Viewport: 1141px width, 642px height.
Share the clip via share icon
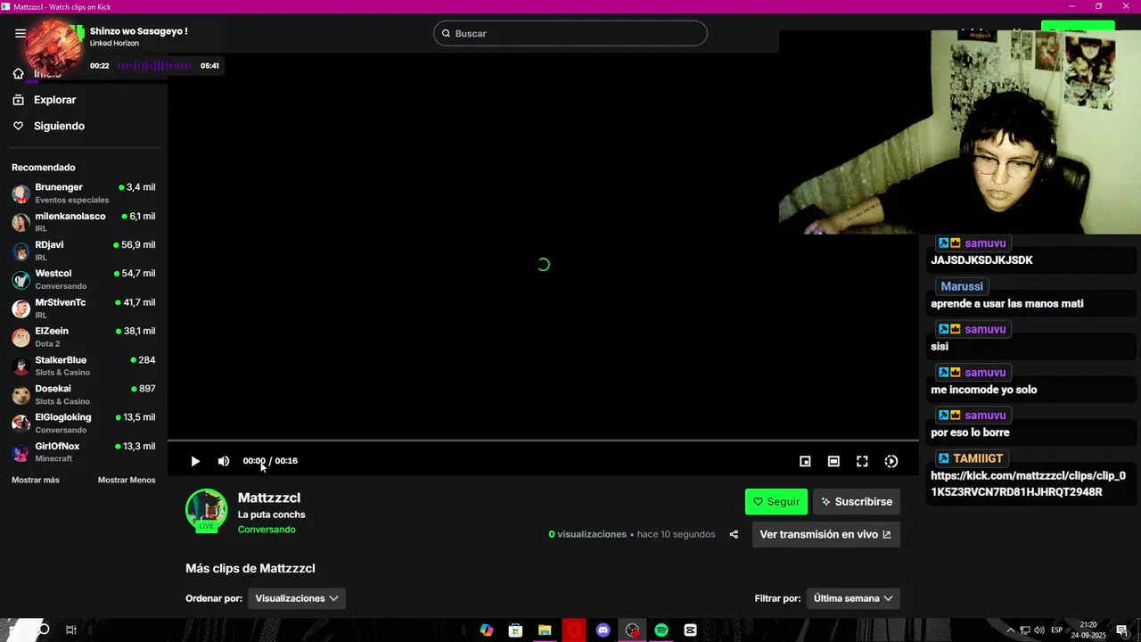click(x=734, y=535)
